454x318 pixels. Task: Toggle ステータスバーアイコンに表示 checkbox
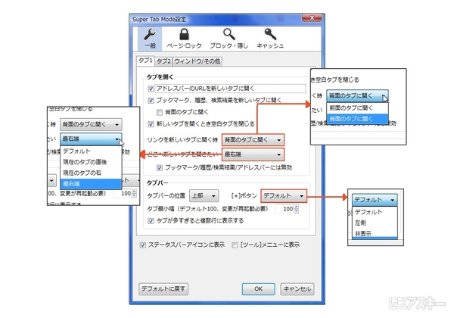click(x=142, y=245)
